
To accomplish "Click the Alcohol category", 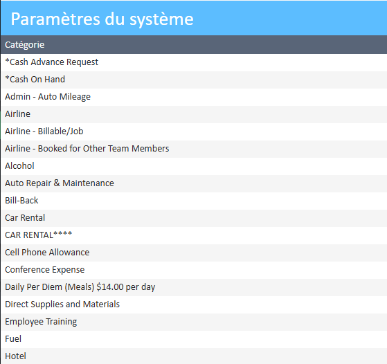I will click(x=194, y=166).
